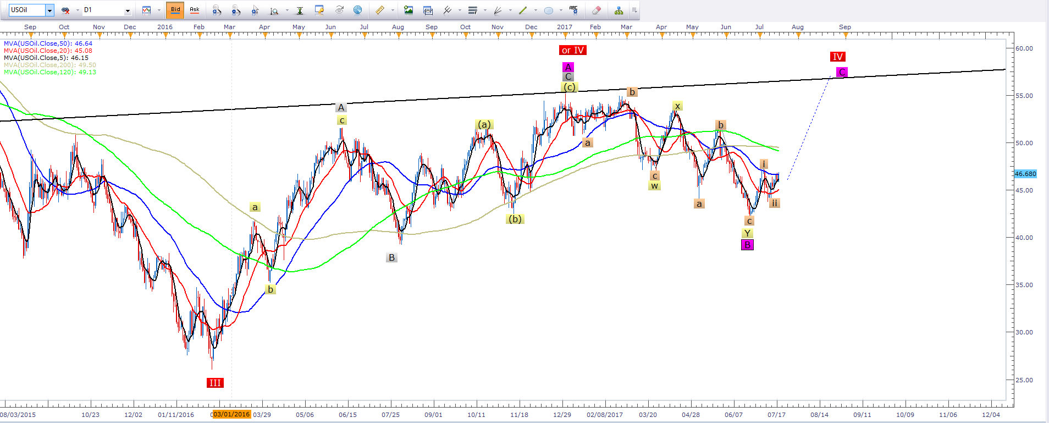Select the Andrews pitchfork tool
Screen dimensions: 1049x423
tap(448, 10)
